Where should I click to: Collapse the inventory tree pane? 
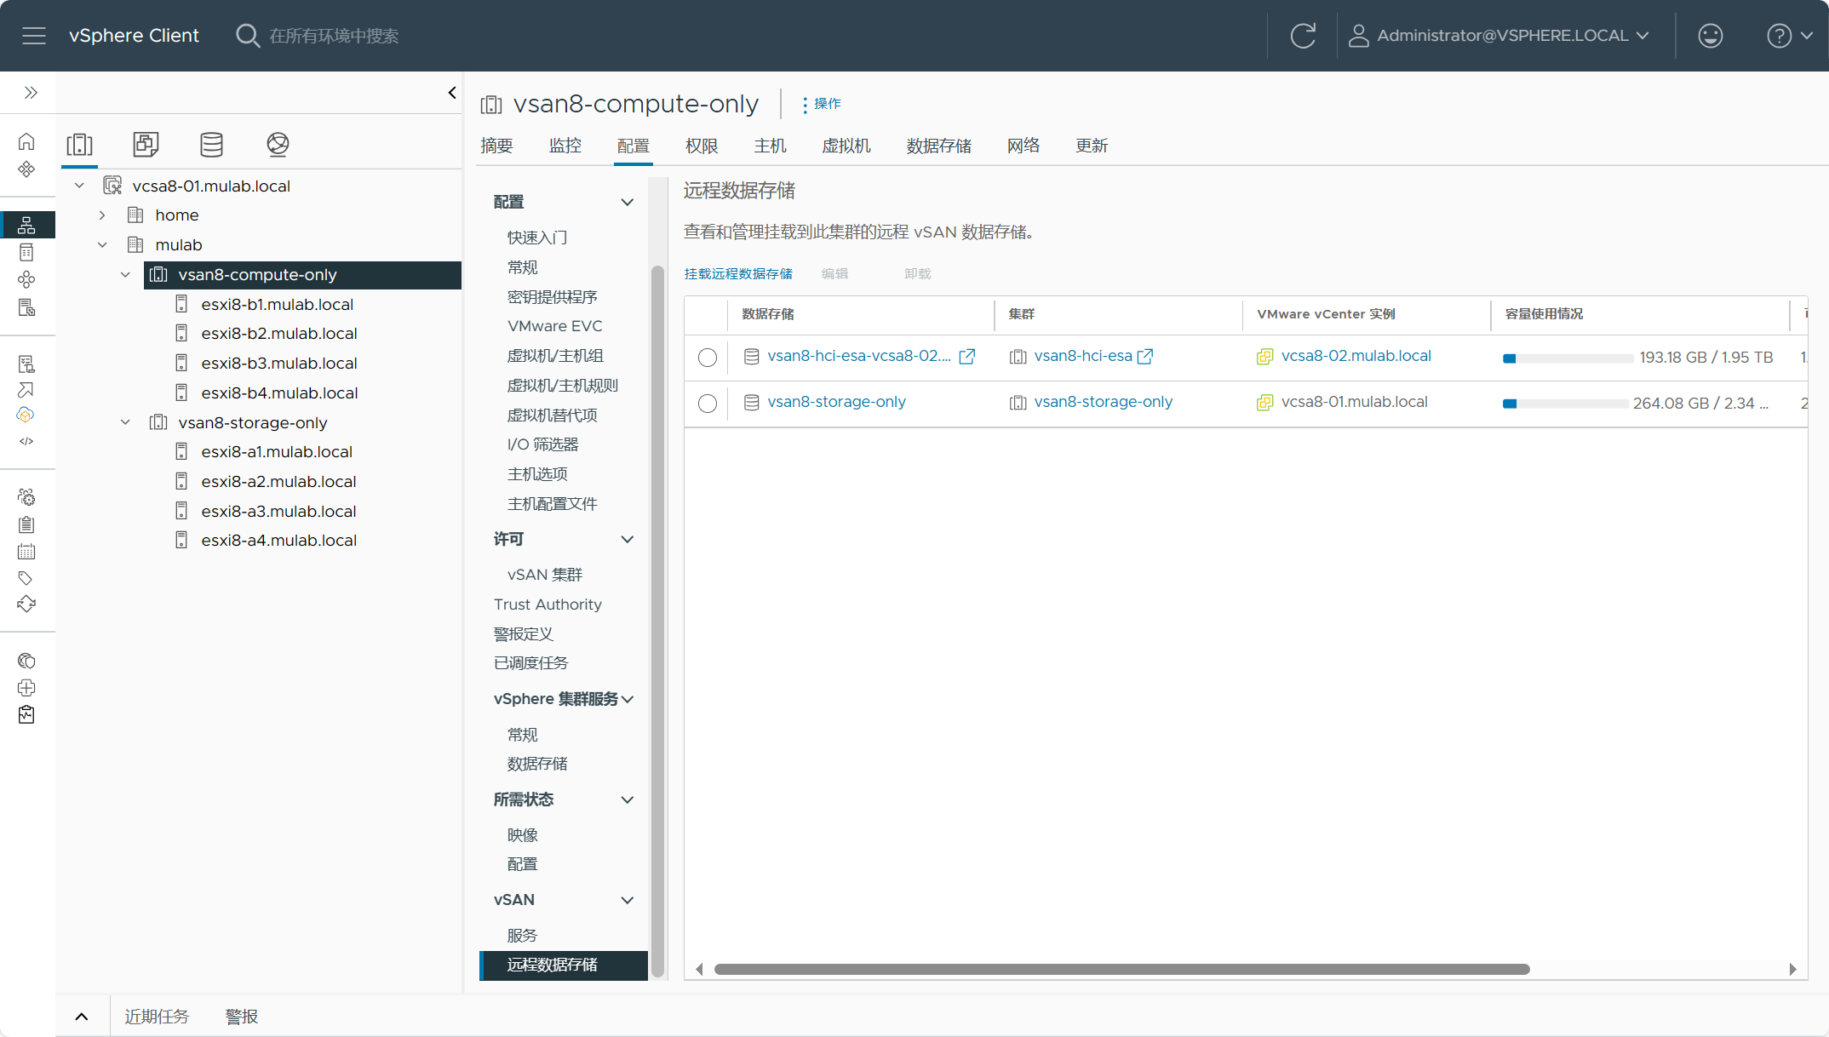pyautogui.click(x=452, y=93)
